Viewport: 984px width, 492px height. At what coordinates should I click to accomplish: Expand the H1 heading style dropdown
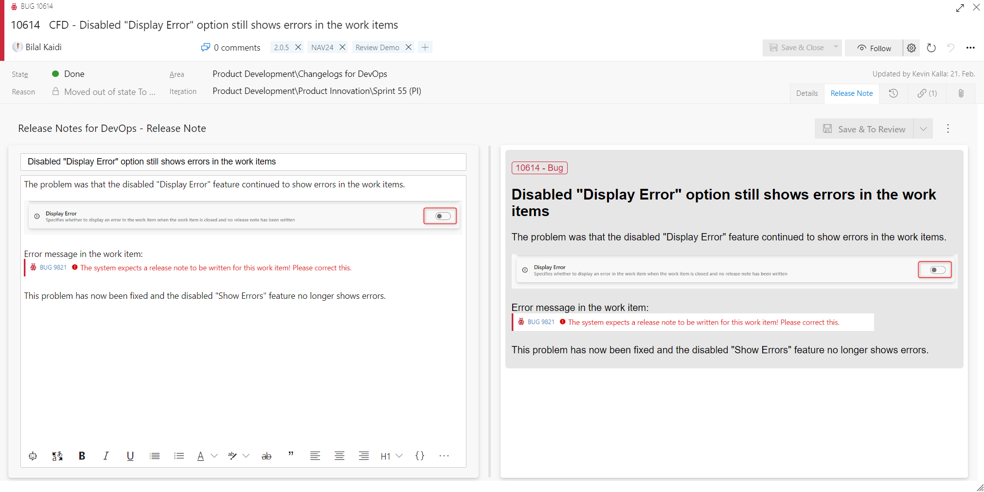click(x=400, y=456)
